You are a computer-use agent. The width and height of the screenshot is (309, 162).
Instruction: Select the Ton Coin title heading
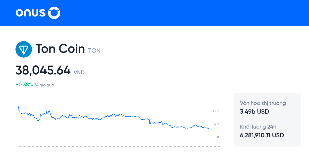tap(60, 49)
